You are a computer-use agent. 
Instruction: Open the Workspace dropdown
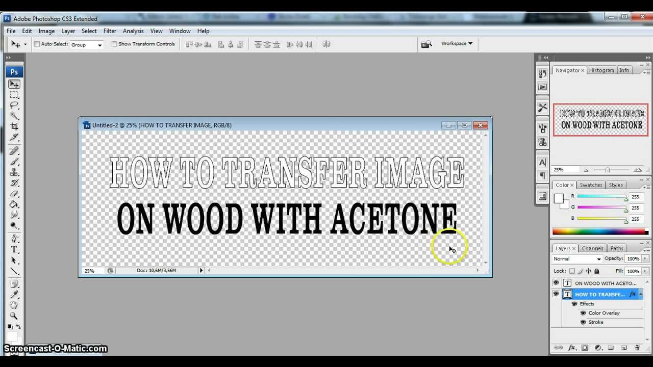(x=457, y=43)
